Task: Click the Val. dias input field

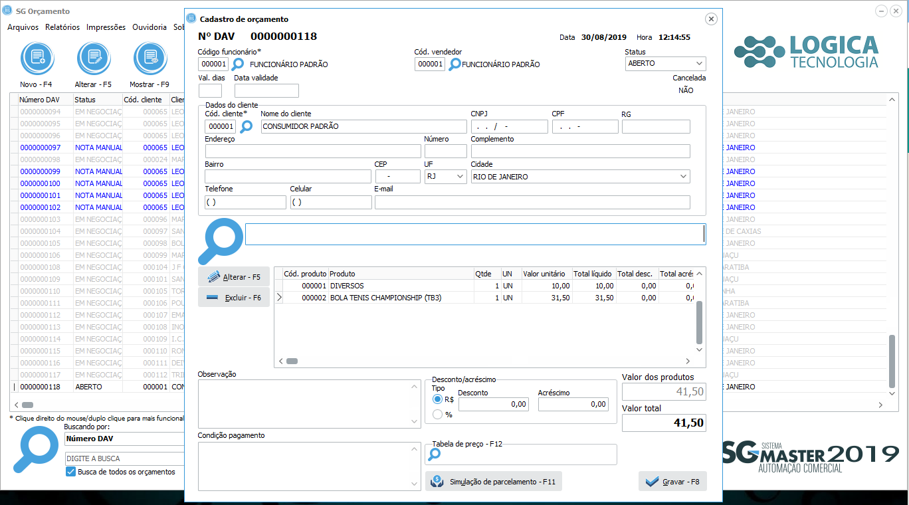Action: pos(210,90)
